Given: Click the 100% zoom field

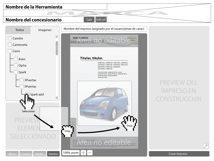Looking at the screenshot, I should coord(71,153).
